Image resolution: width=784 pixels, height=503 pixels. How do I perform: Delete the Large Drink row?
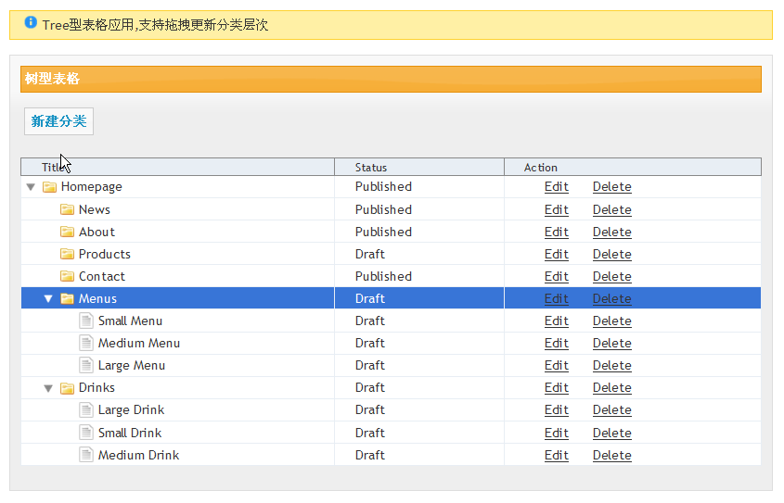(612, 409)
